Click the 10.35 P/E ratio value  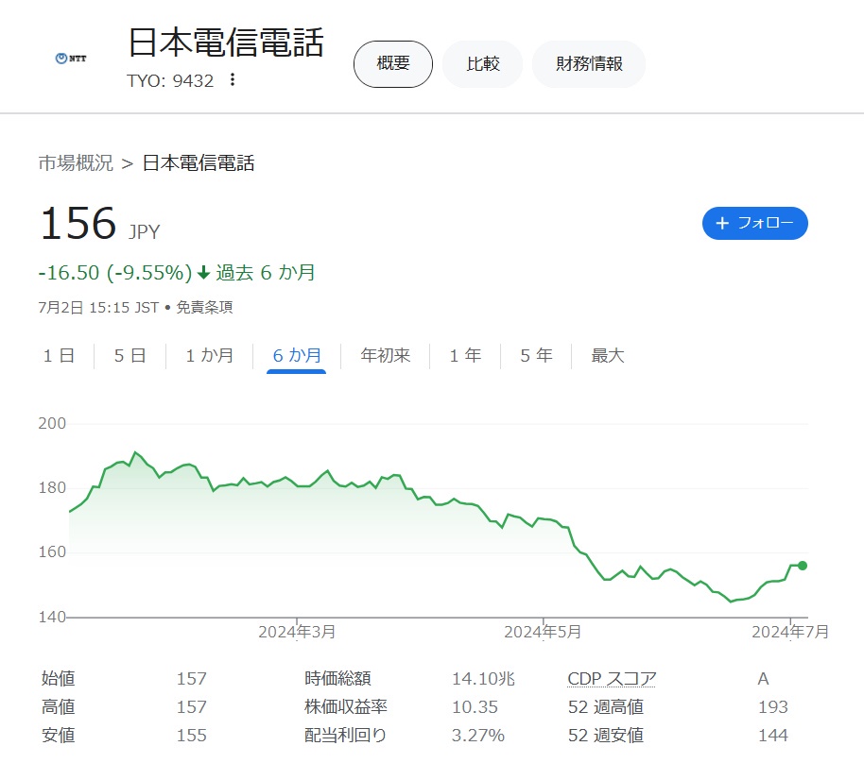click(475, 707)
